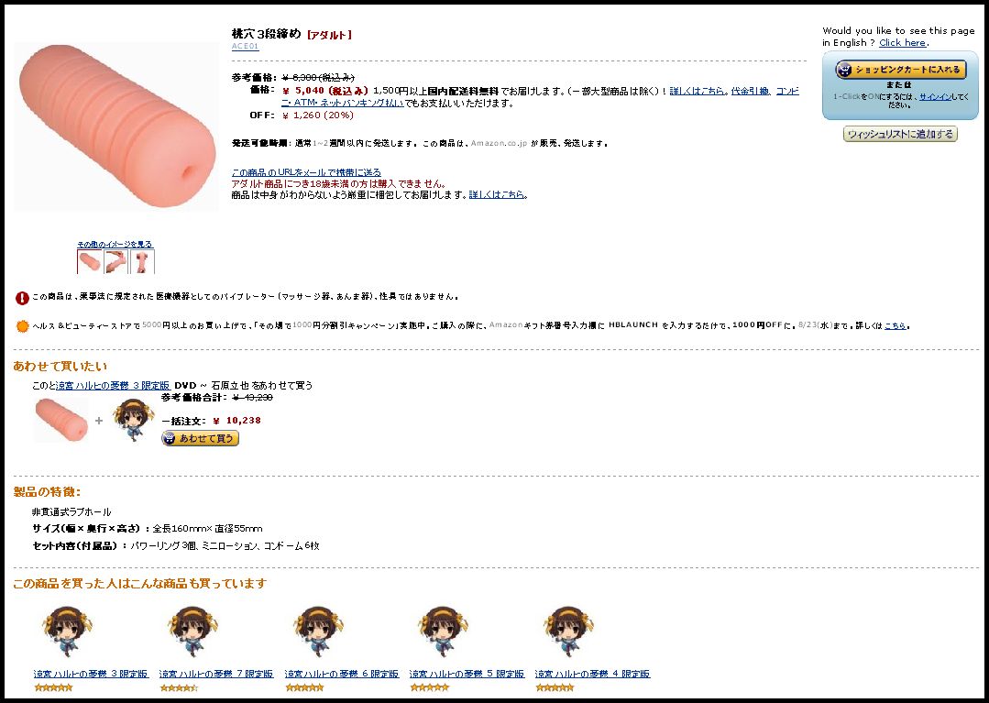
Task: Click Haruhi DVD image in bundle section
Action: 133,419
